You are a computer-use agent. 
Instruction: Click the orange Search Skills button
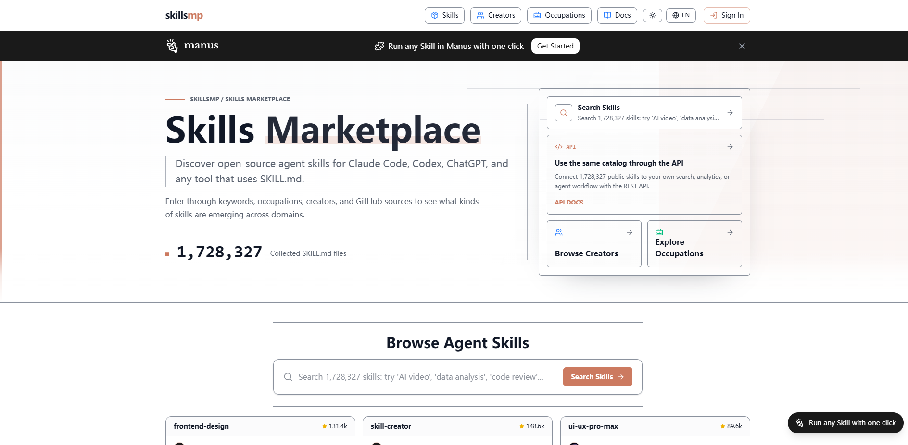(598, 377)
